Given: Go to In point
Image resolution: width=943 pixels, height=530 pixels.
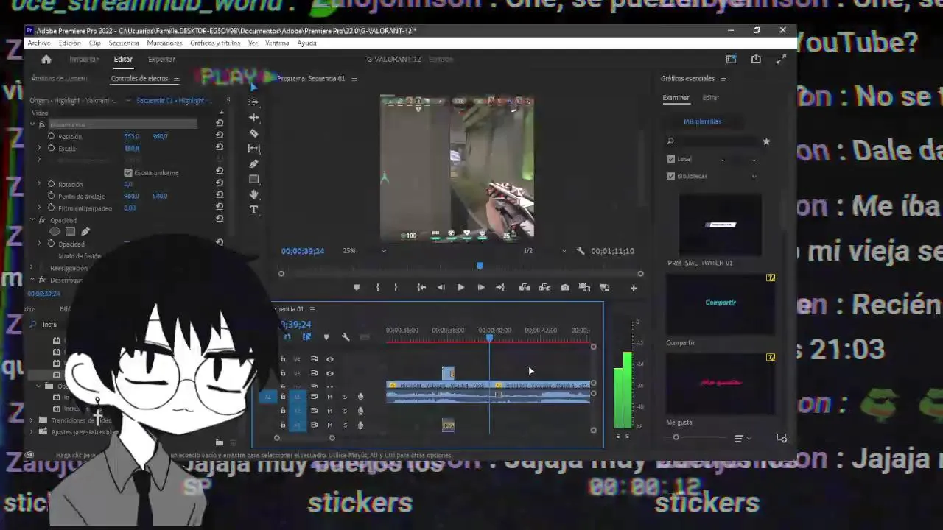Looking at the screenshot, I should point(421,288).
